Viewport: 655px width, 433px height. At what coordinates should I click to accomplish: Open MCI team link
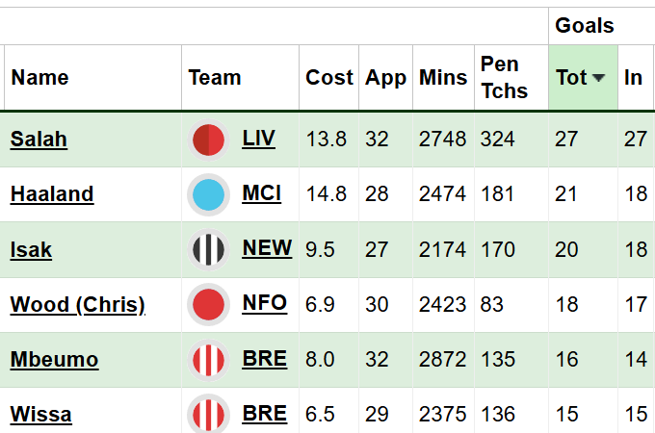click(x=261, y=193)
